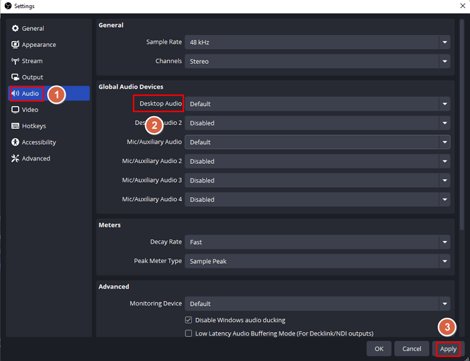The width and height of the screenshot is (470, 361).
Task: Click the Output monitor icon
Action: 15,78
